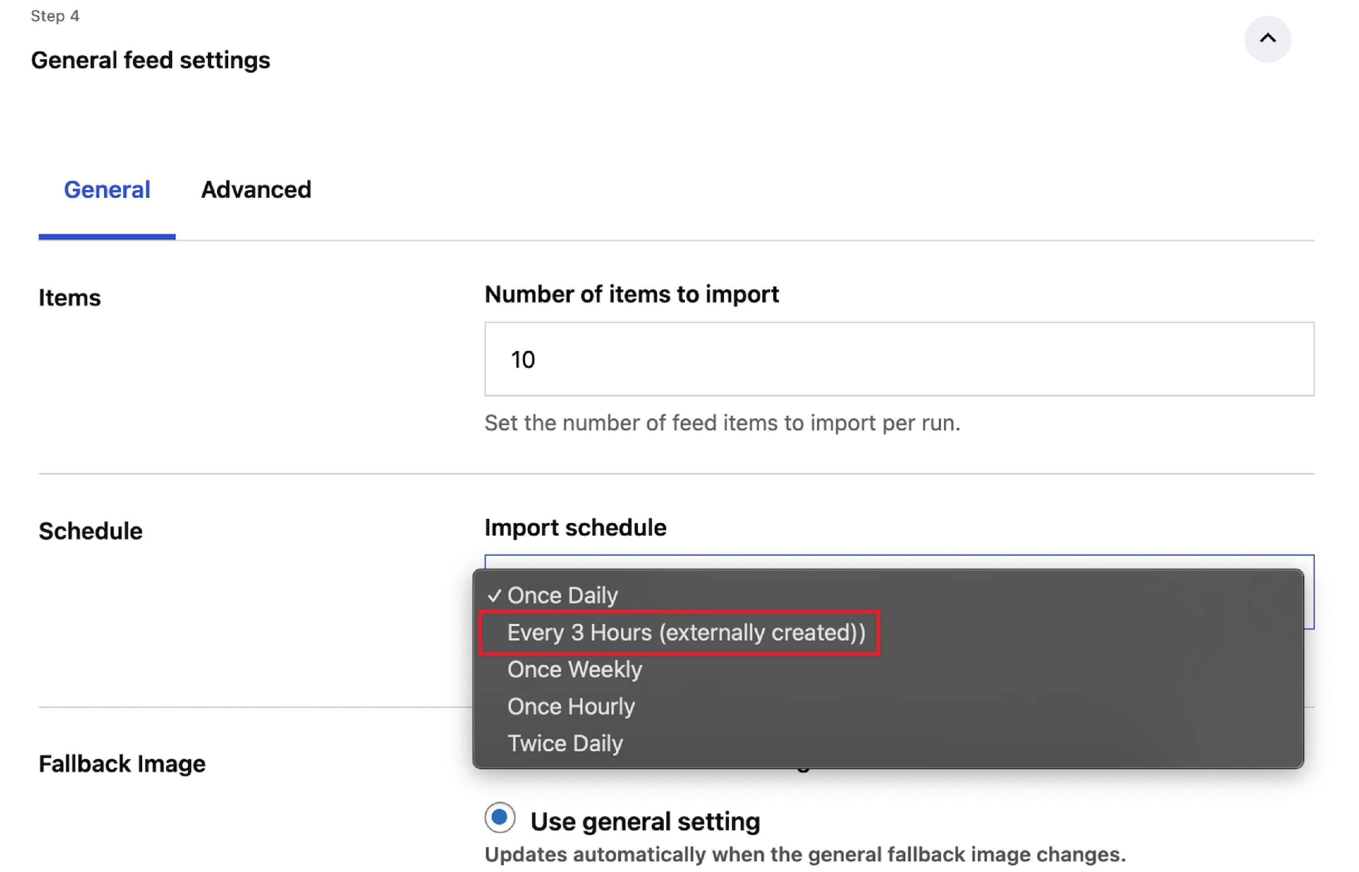
Task: Select Once Hourly import schedule
Action: [x=571, y=706]
